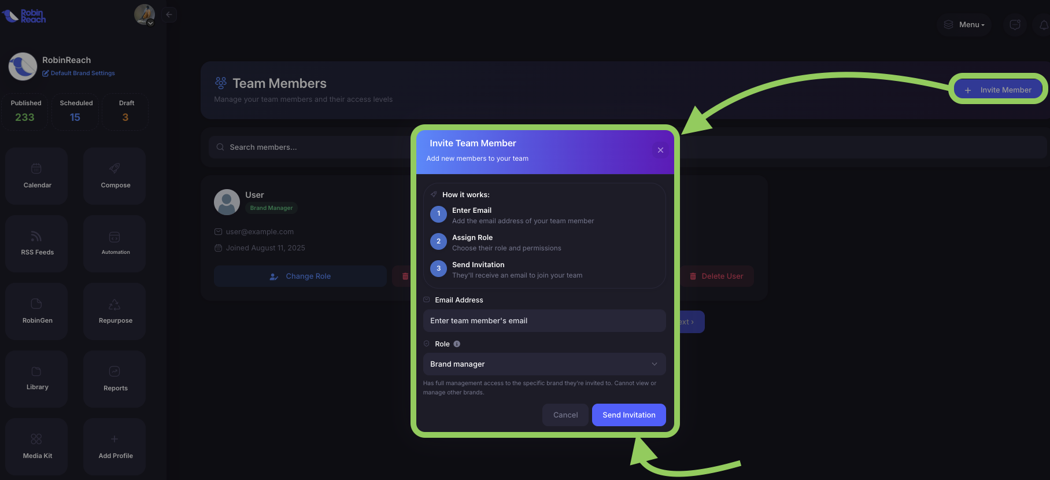Open the Calendar tile
Screen dimensions: 1050x480
[37, 176]
